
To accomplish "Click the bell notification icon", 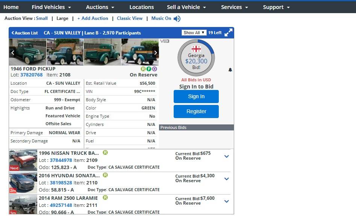I will [x=230, y=70].
